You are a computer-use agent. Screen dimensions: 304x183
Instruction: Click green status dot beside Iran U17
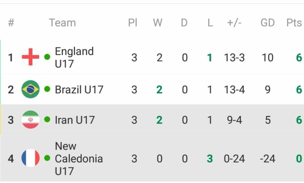pyautogui.click(x=47, y=120)
